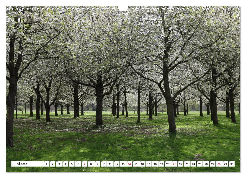Pick date cell 25

click(x=199, y=164)
